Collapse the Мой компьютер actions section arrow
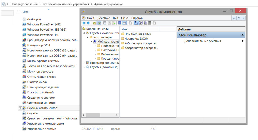Screen dimensions: 258x140 click(242, 35)
